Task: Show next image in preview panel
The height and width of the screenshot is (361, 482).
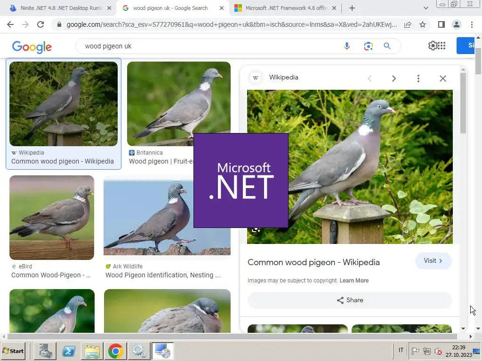Action: [394, 78]
